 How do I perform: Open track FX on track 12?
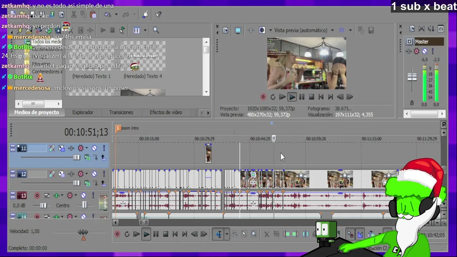(x=81, y=174)
